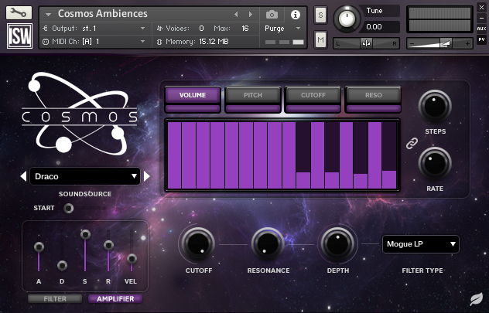Select next soundsource with right arrow
The height and width of the screenshot is (313, 489).
[147, 177]
